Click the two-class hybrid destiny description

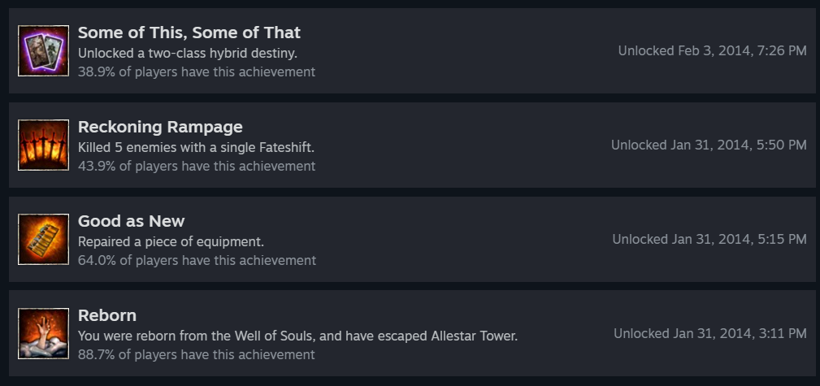point(187,54)
